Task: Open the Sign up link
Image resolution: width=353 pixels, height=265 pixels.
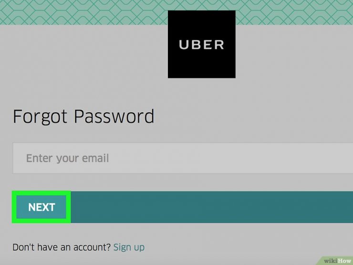Action: pos(129,247)
